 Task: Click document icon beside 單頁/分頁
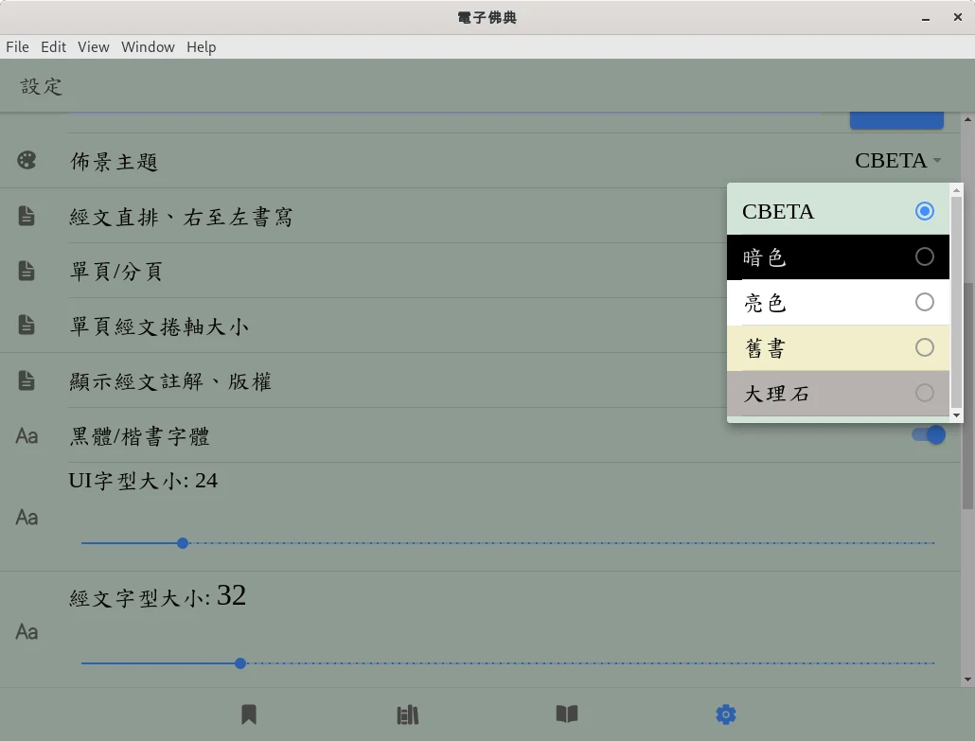(27, 271)
